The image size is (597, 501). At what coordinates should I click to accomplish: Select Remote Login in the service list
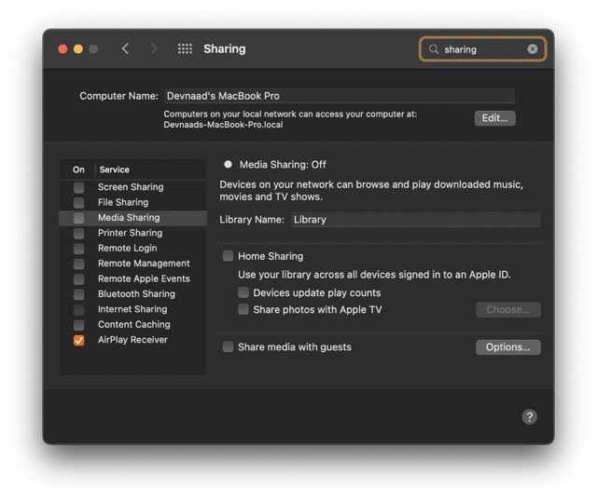127,248
